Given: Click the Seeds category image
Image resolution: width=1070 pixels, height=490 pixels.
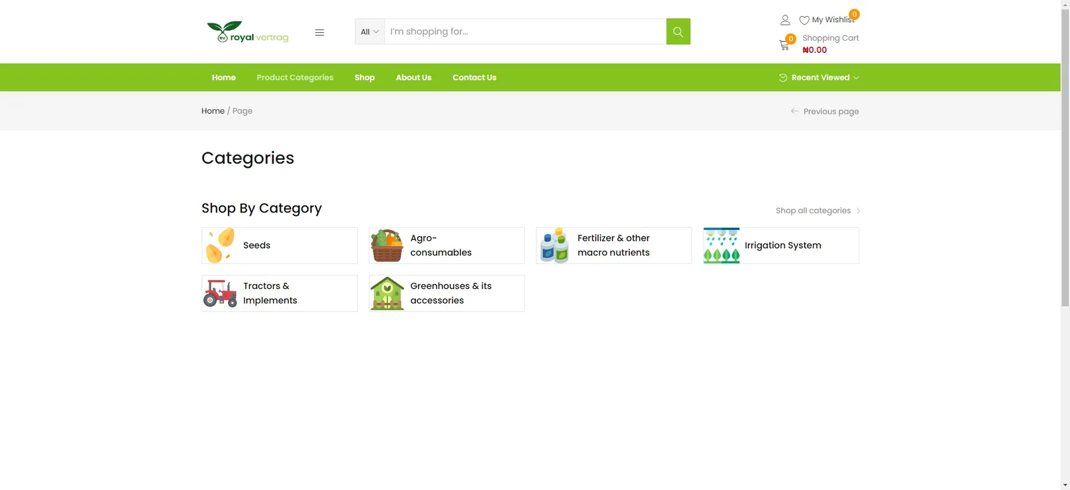Looking at the screenshot, I should tap(220, 245).
